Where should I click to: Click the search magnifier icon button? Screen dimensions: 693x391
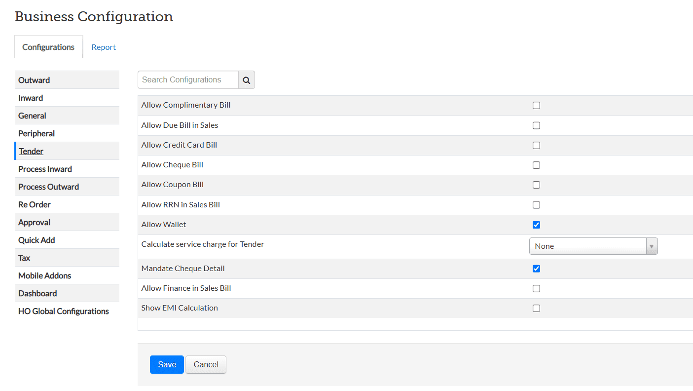click(x=247, y=80)
